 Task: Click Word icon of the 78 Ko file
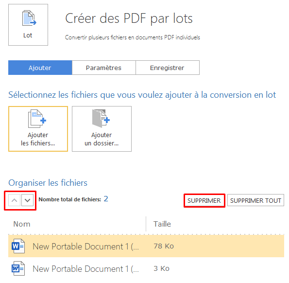18,246
